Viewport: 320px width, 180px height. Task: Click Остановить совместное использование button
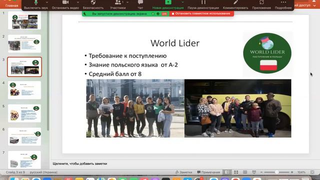coord(201,13)
